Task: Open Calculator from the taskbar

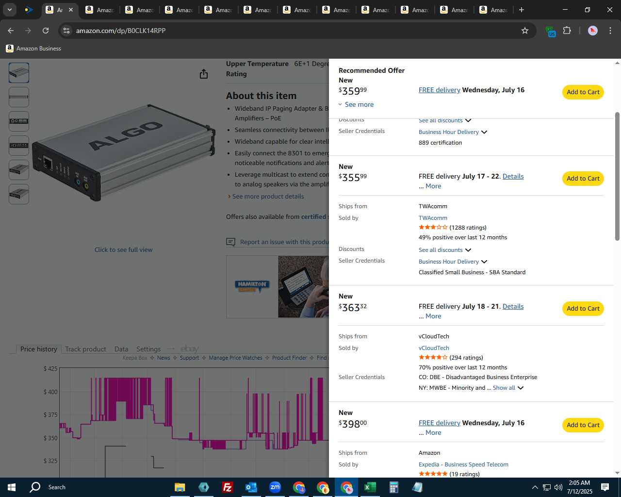Action: click(x=393, y=487)
